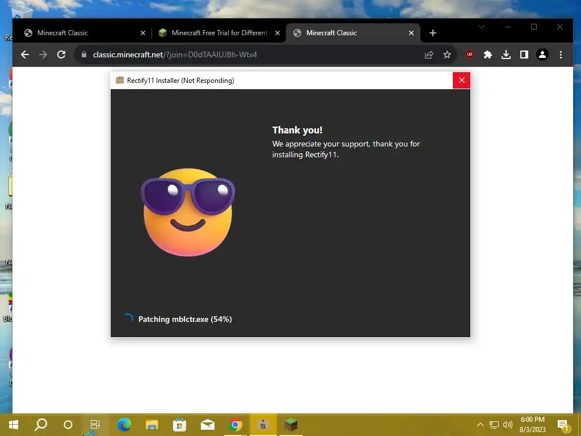This screenshot has height=436, width=581.
Task: Click the Rectify11 Installer title icon
Action: (119, 80)
